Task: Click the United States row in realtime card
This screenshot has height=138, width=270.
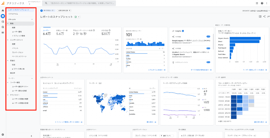Action: pyautogui.click(x=145, y=52)
